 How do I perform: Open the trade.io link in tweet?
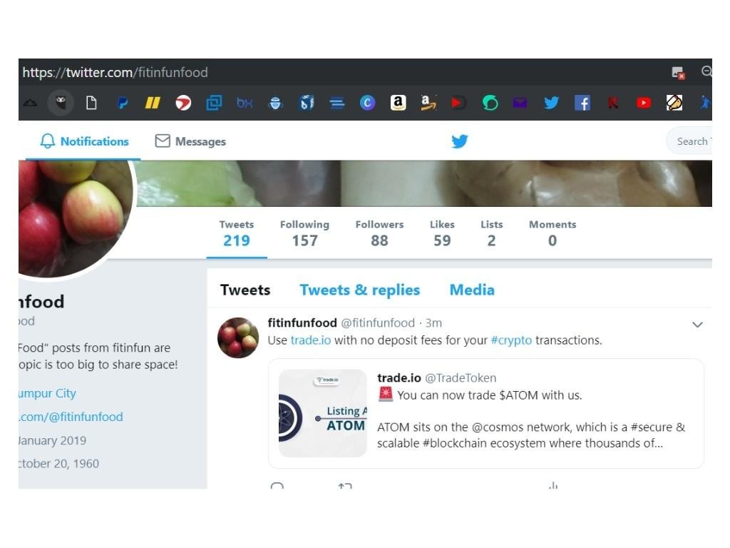click(311, 340)
